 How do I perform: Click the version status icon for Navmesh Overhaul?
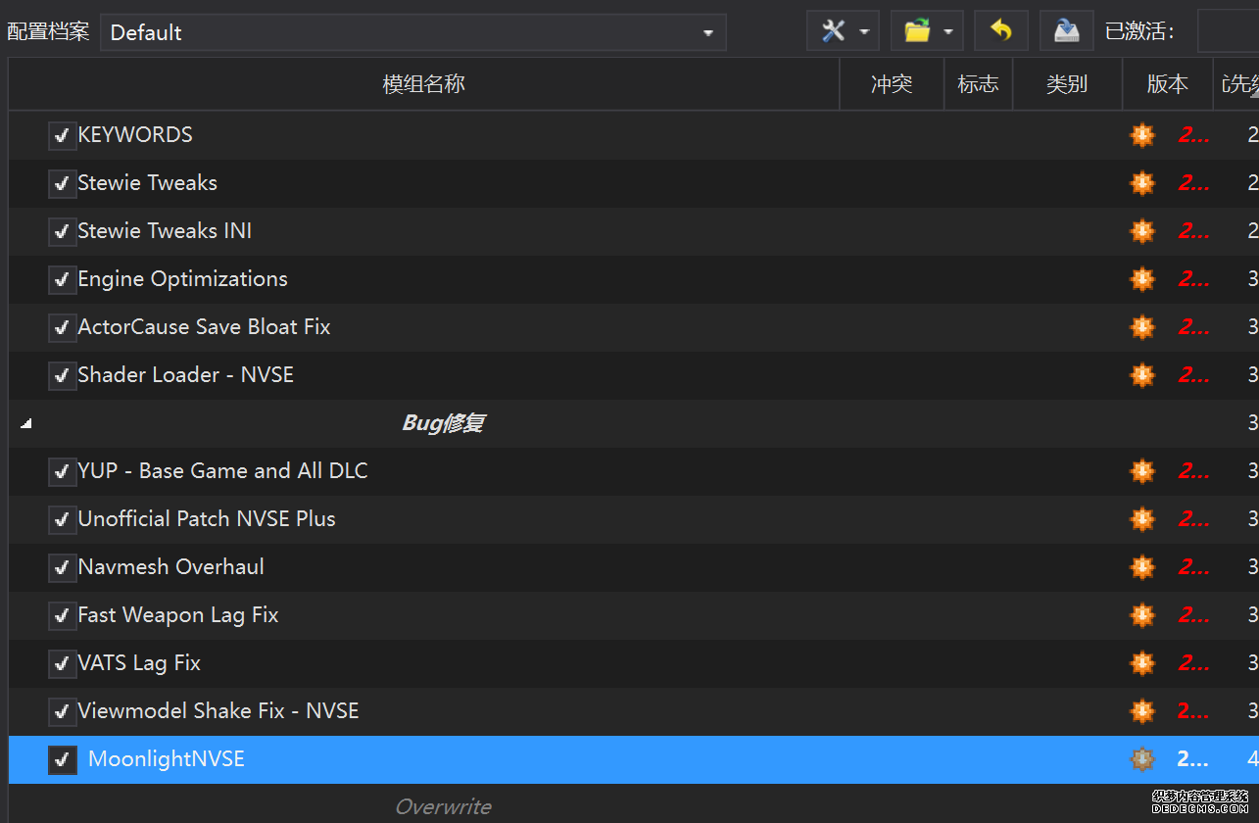(x=1142, y=567)
